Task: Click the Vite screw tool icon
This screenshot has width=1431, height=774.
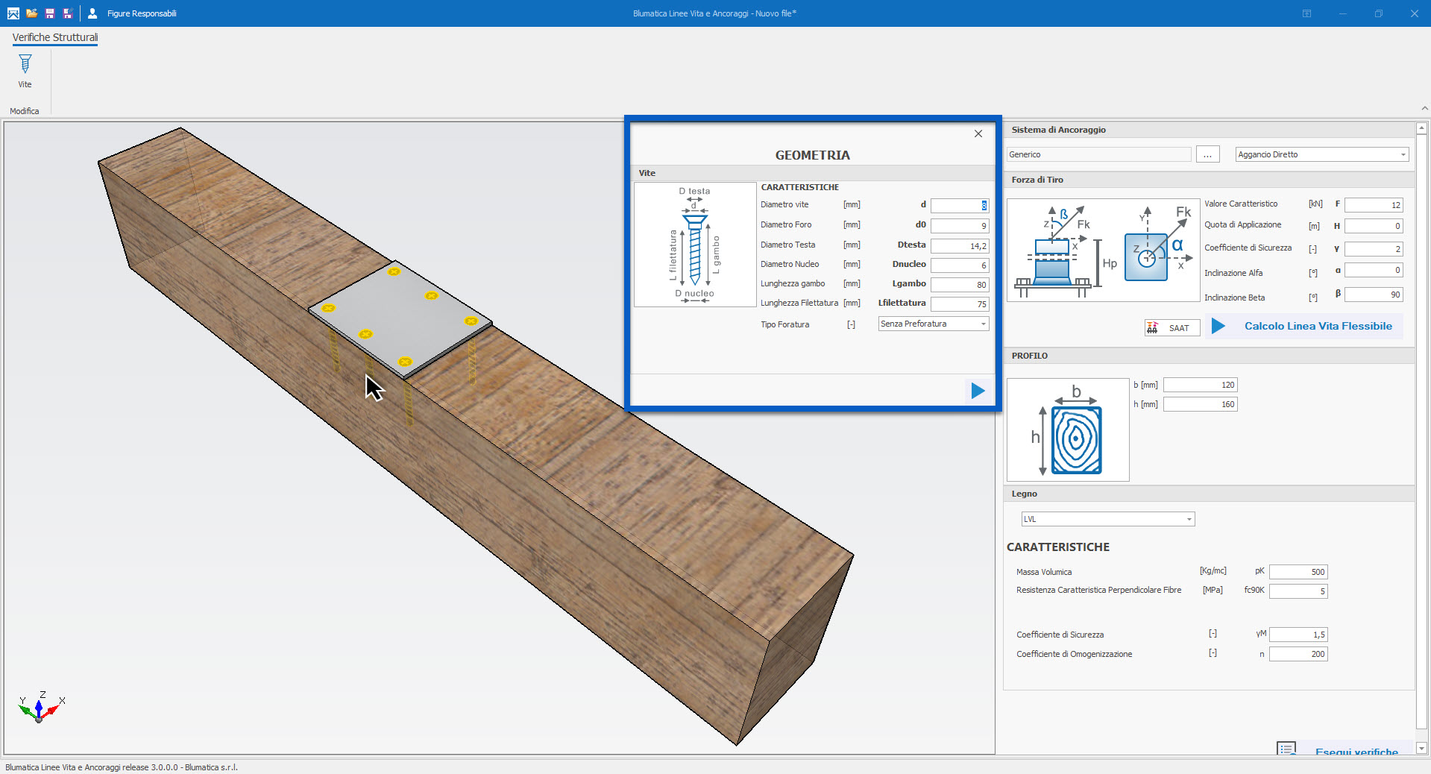Action: coord(25,65)
